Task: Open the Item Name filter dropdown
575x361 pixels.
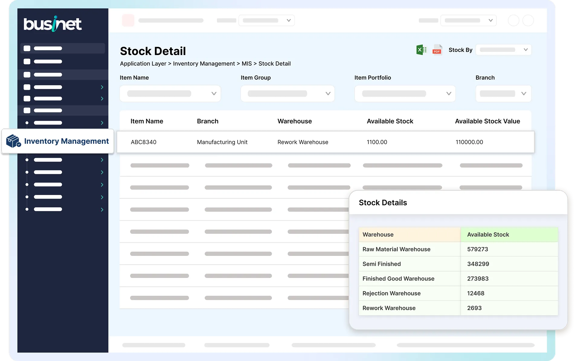Action: 170,94
